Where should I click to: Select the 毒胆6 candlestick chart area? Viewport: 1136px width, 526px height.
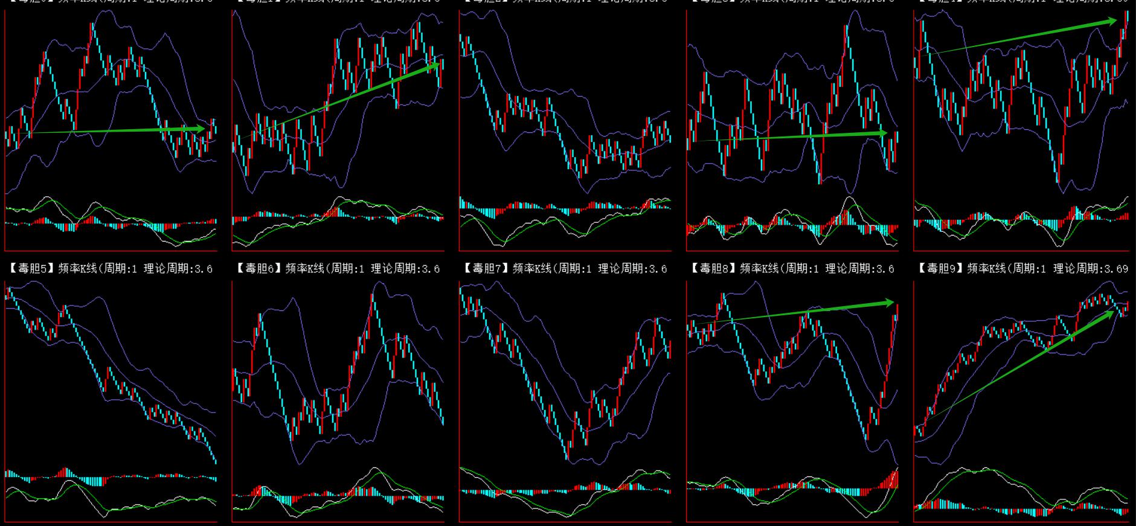point(338,374)
